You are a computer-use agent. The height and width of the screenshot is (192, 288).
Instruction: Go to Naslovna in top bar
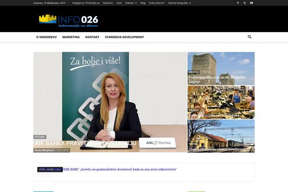[108, 3]
